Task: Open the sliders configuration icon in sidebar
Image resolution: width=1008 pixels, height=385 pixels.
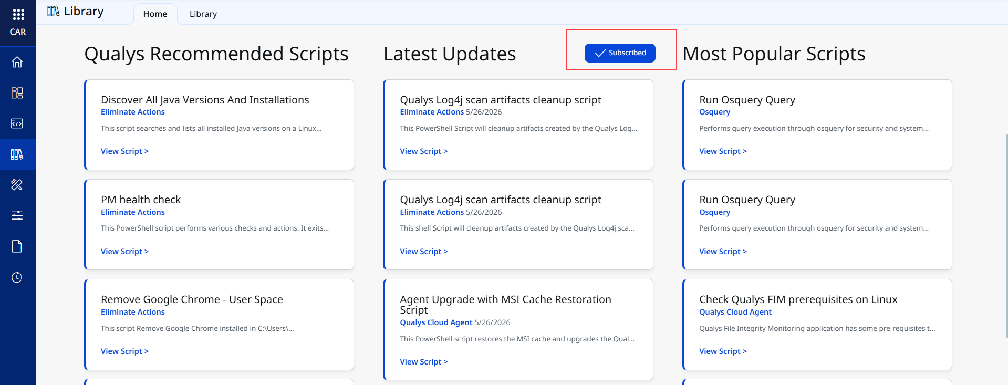Action: point(17,215)
